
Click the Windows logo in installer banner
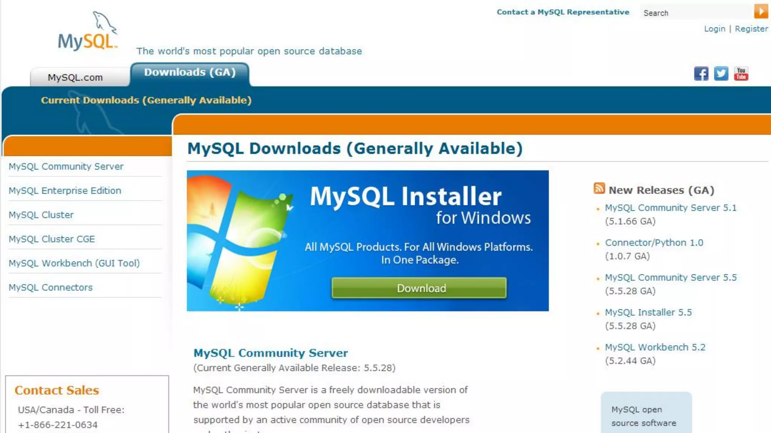241,241
